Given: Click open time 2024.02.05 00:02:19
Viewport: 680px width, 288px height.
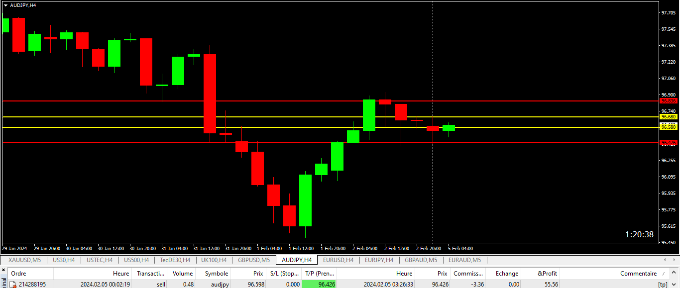Looking at the screenshot, I should point(106,285).
